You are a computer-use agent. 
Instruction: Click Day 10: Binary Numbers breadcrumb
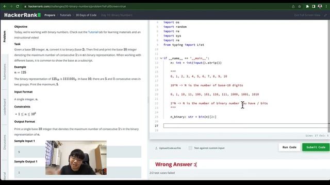point(117,15)
